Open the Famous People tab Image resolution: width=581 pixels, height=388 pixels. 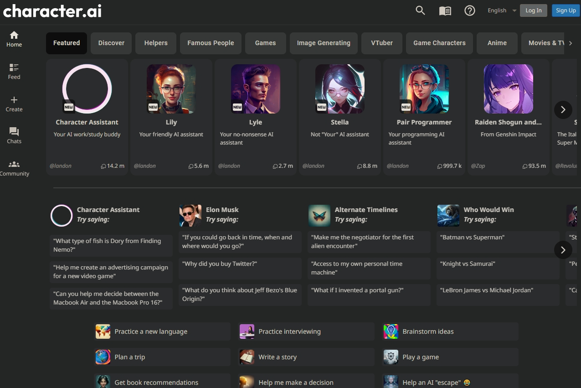[211, 43]
